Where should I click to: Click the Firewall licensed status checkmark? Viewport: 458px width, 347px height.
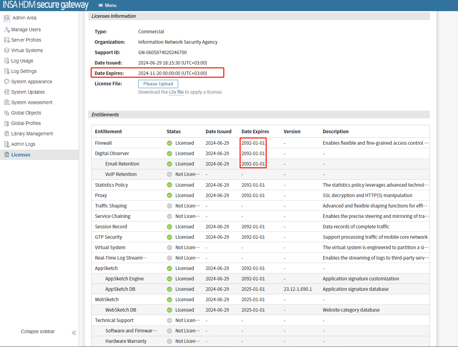click(x=169, y=143)
